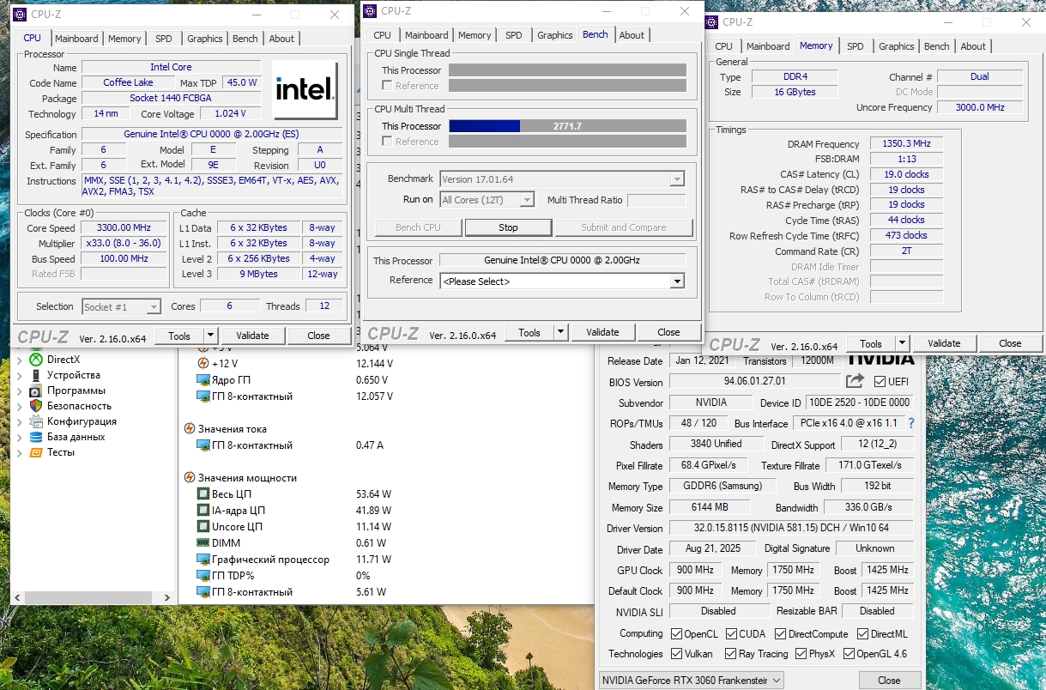Click the GPU-Z Close button
Viewport: 1046px width, 690px height.
pyautogui.click(x=889, y=681)
